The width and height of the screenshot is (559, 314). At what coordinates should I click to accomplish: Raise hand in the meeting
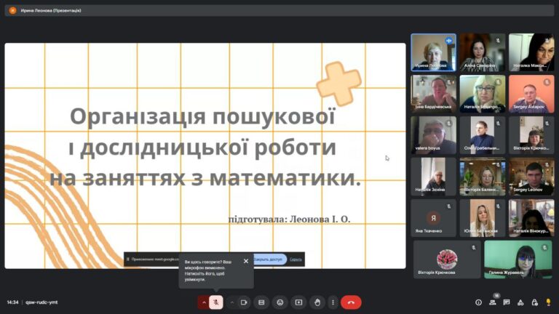point(317,302)
